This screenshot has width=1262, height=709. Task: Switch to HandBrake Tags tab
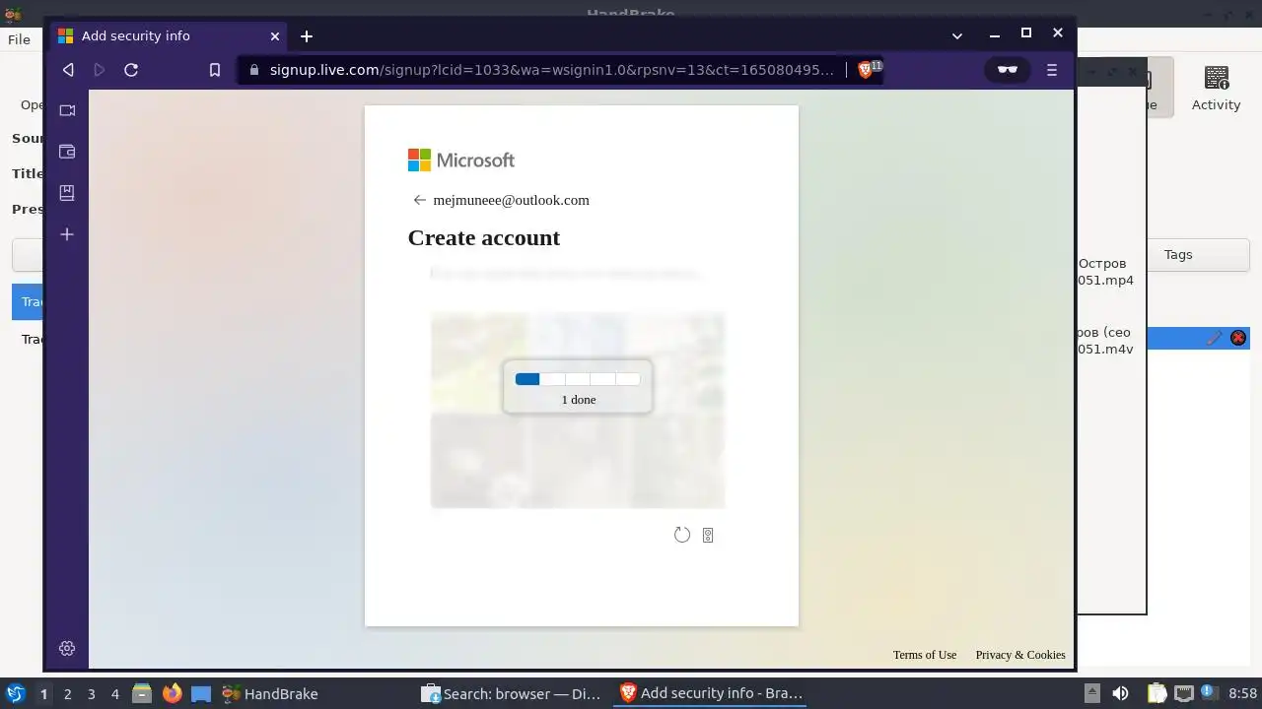pyautogui.click(x=1178, y=254)
